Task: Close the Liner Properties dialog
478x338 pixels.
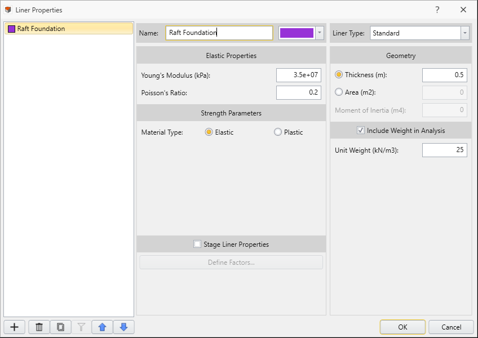Action: pyautogui.click(x=463, y=10)
